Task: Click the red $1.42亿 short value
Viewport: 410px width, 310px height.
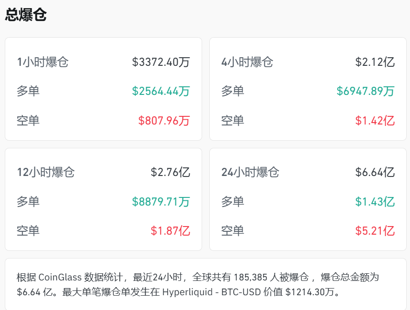Action: click(375, 121)
